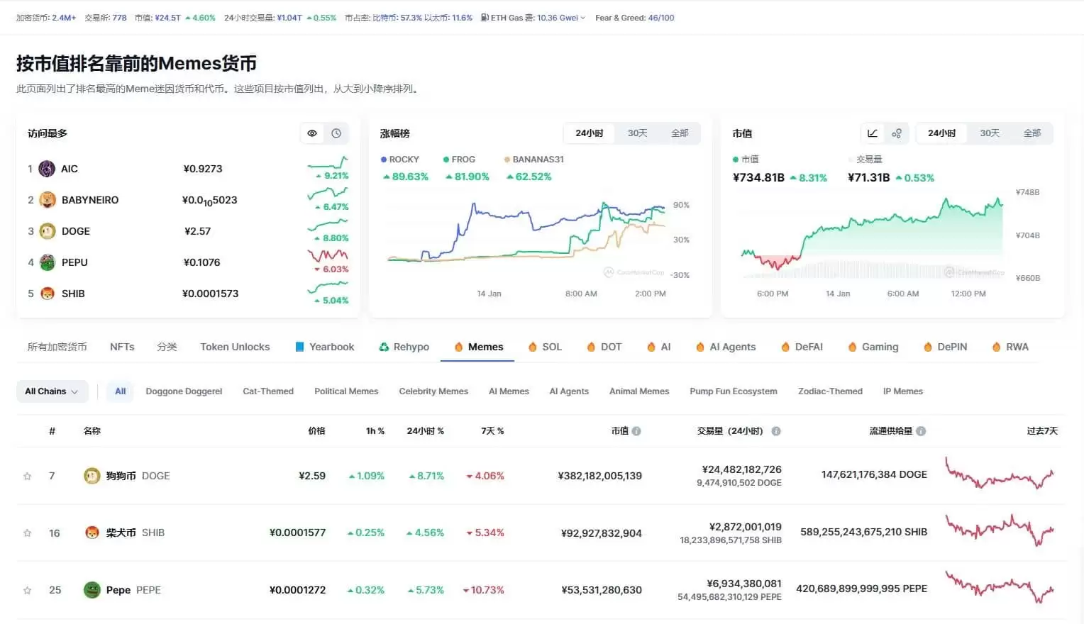Open the All Chains dropdown
The image size is (1084, 624).
point(52,391)
